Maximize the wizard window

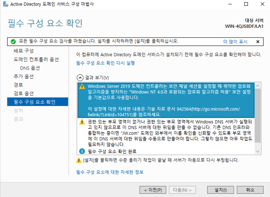pos(246,4)
